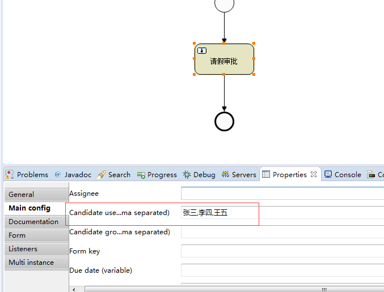Viewport: 384px width, 292px height.
Task: Select the end event circle
Action: pyautogui.click(x=224, y=122)
